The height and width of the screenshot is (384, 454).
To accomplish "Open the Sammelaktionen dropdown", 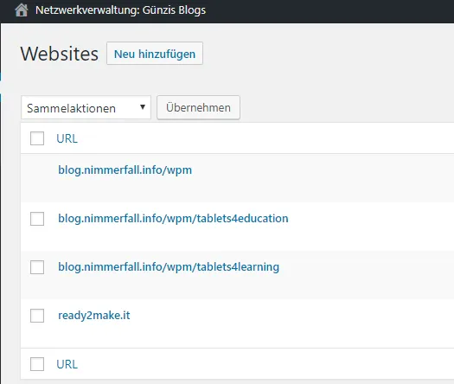I will pos(86,107).
